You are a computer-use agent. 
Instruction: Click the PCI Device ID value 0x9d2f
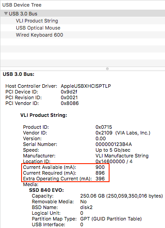tap(69, 92)
